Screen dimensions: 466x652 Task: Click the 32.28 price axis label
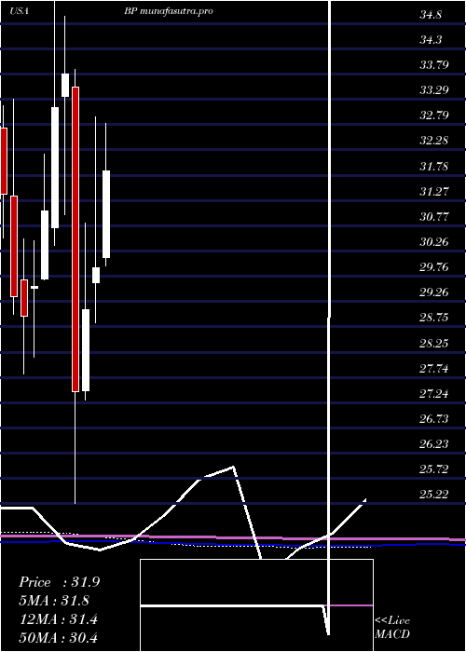(434, 141)
